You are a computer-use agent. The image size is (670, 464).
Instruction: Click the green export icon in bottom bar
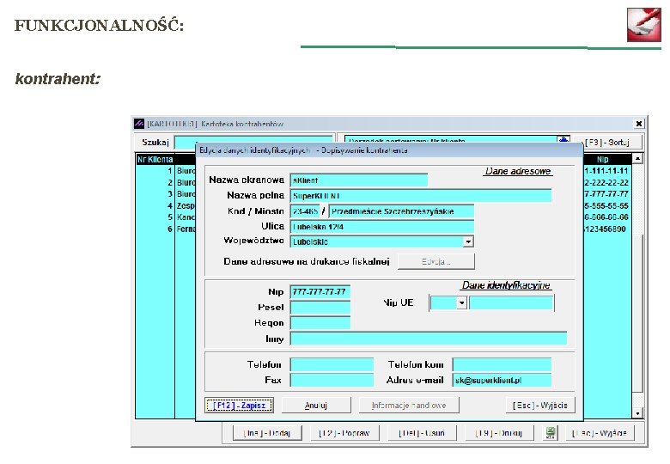551,433
